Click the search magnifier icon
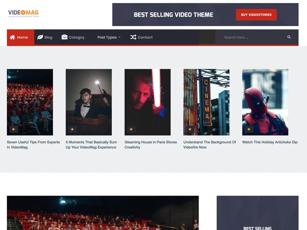The width and height of the screenshot is (307, 230). [x=289, y=37]
